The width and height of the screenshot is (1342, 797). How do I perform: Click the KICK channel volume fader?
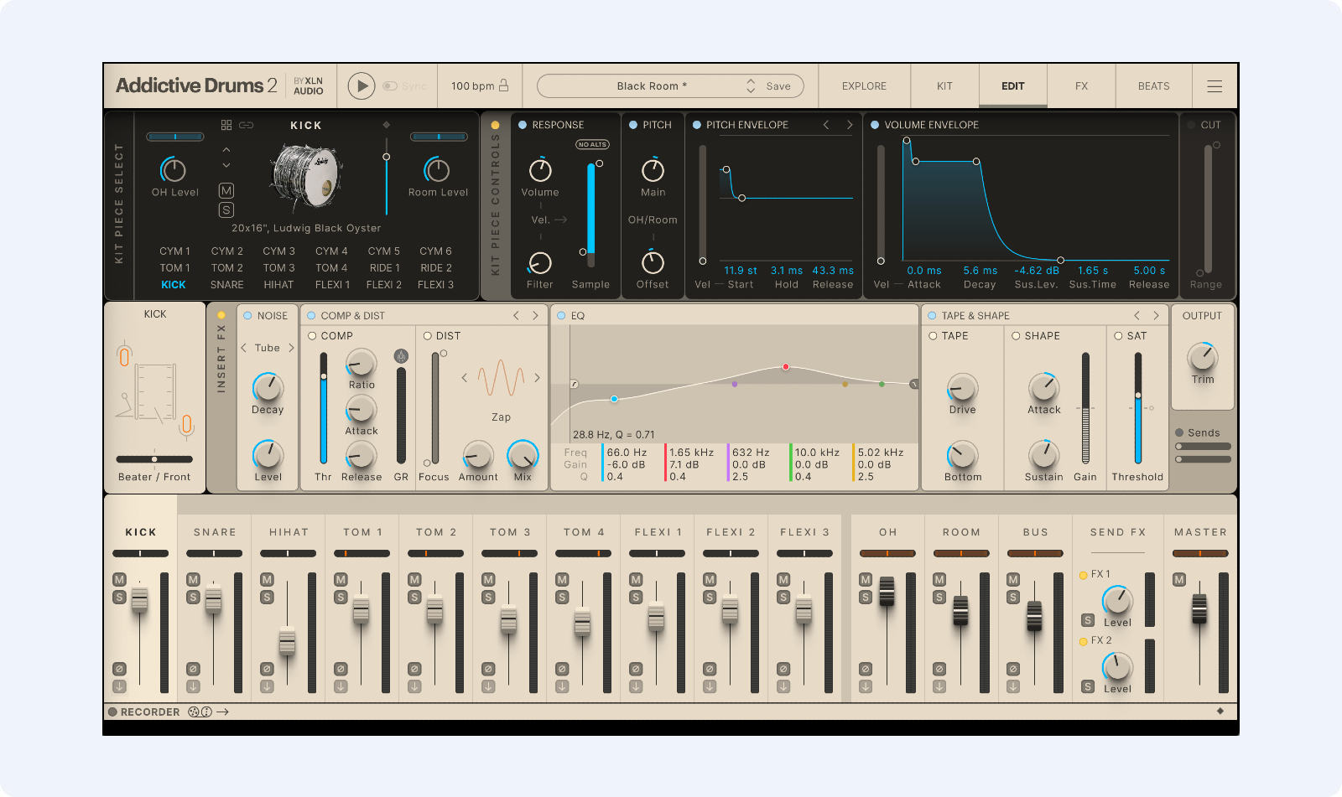pos(139,599)
